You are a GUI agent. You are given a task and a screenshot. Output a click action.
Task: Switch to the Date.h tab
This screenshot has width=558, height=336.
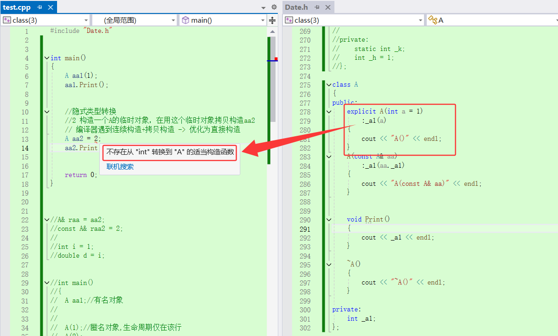[x=296, y=7]
